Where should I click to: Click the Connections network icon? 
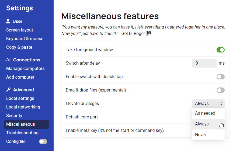pyautogui.click(x=8, y=60)
